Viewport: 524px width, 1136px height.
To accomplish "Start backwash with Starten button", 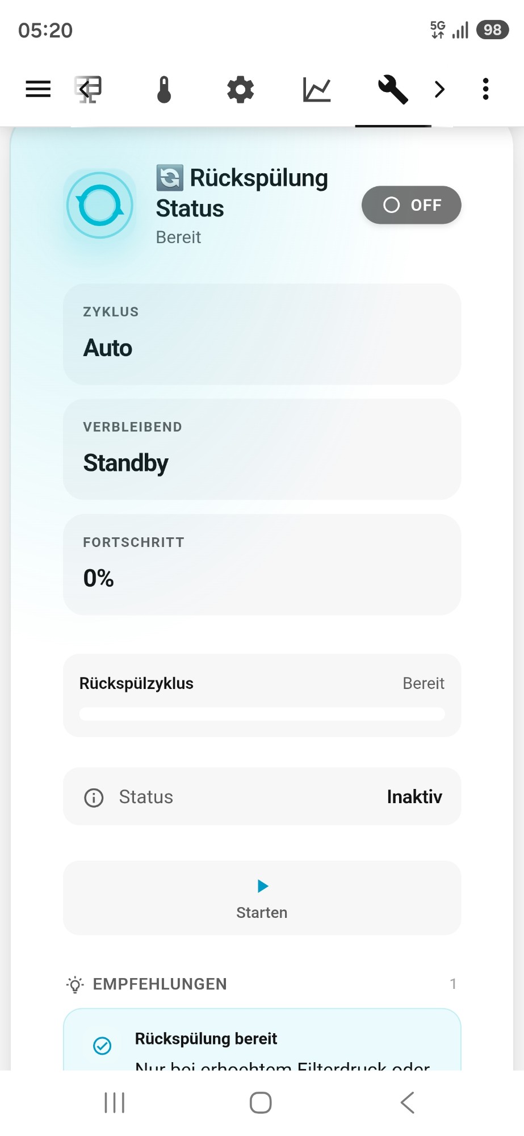I will point(262,897).
